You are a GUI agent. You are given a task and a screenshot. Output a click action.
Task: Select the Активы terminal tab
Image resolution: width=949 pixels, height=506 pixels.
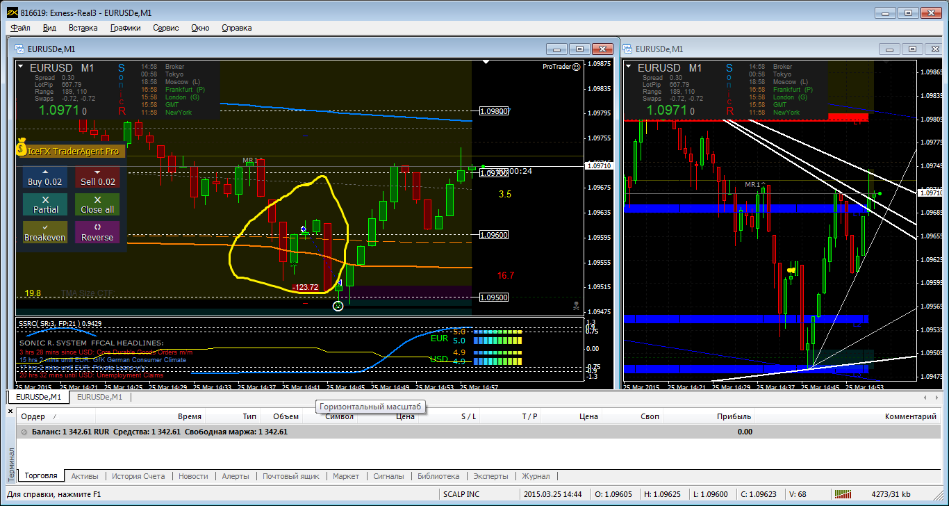tap(85, 476)
